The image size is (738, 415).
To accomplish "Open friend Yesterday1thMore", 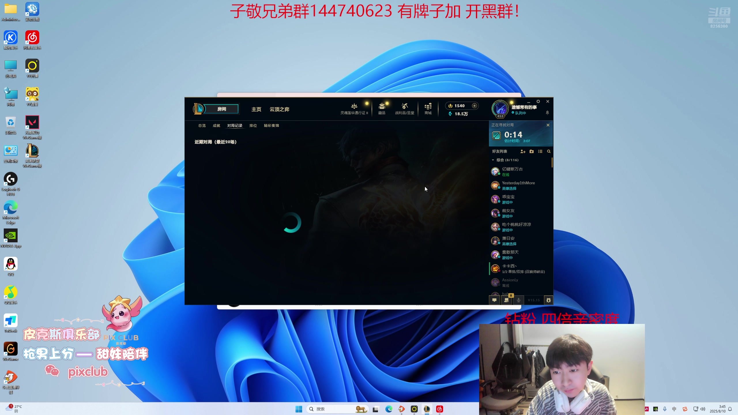I will coord(520,185).
